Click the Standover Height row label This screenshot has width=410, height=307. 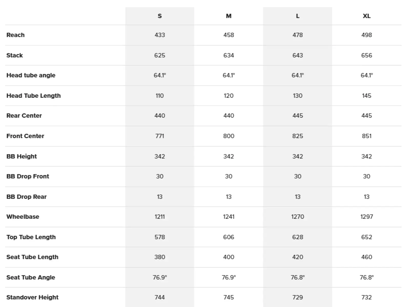coord(32,297)
